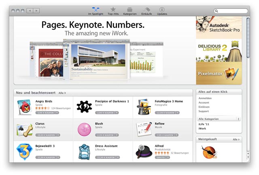Click the scrollbar up arrow
This screenshot has height=175, width=259.
coord(248,154)
